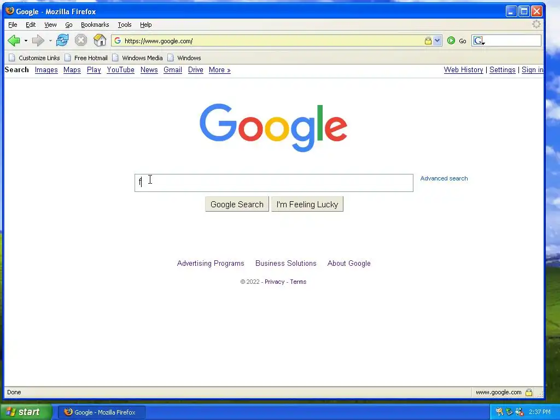
Task: Open the News link
Action: [x=149, y=70]
